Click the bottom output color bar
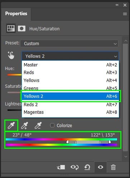Viewport: 130px width, 178px height. [x=61, y=145]
